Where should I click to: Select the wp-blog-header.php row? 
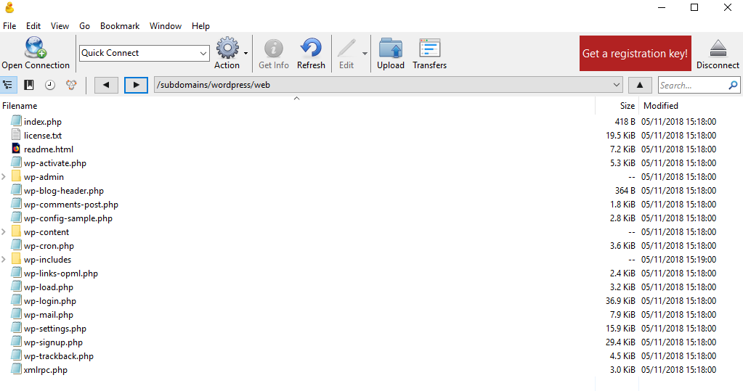coord(372,190)
